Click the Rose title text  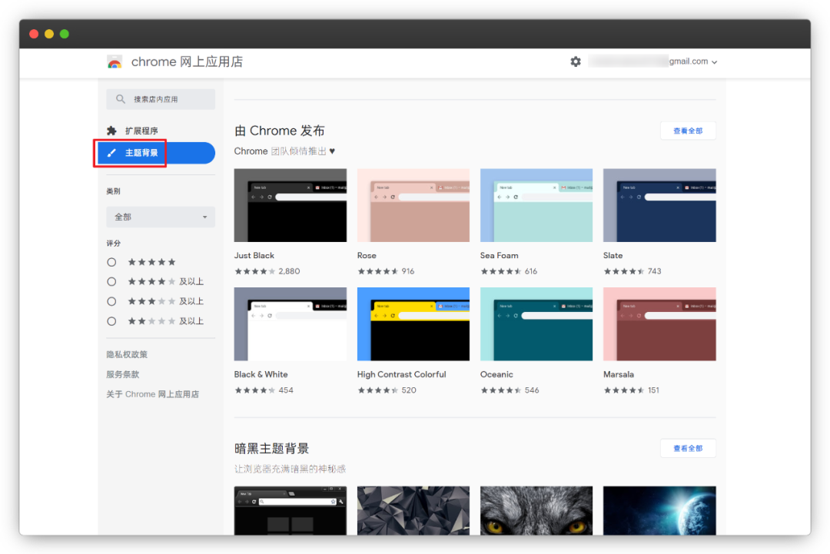click(367, 256)
